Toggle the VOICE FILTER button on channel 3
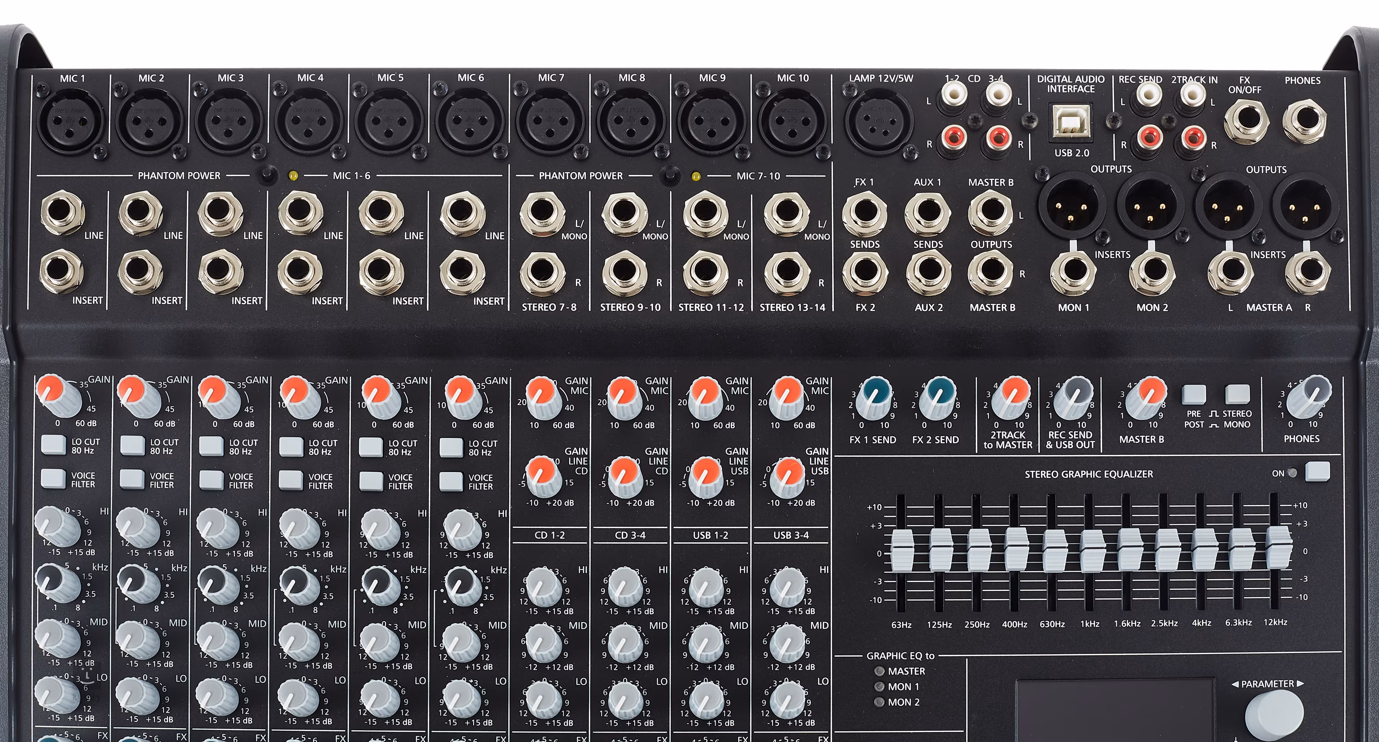Screen dimensions: 1379x742 pyautogui.click(x=211, y=480)
